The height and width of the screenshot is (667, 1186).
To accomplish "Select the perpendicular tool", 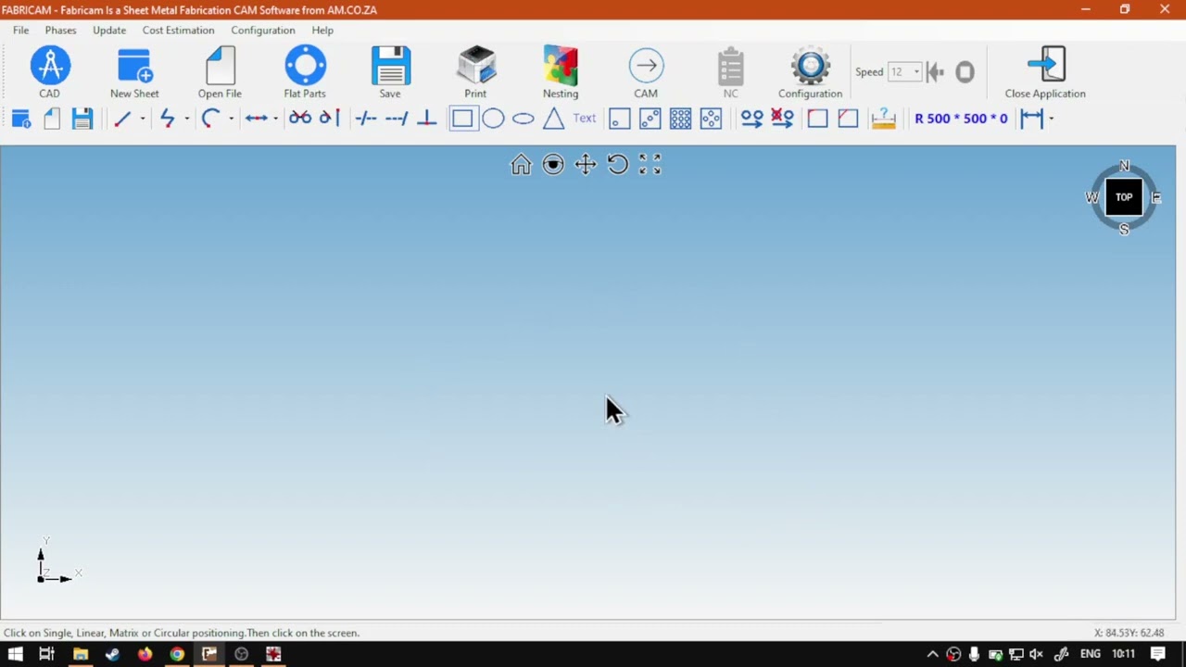I will tap(427, 119).
